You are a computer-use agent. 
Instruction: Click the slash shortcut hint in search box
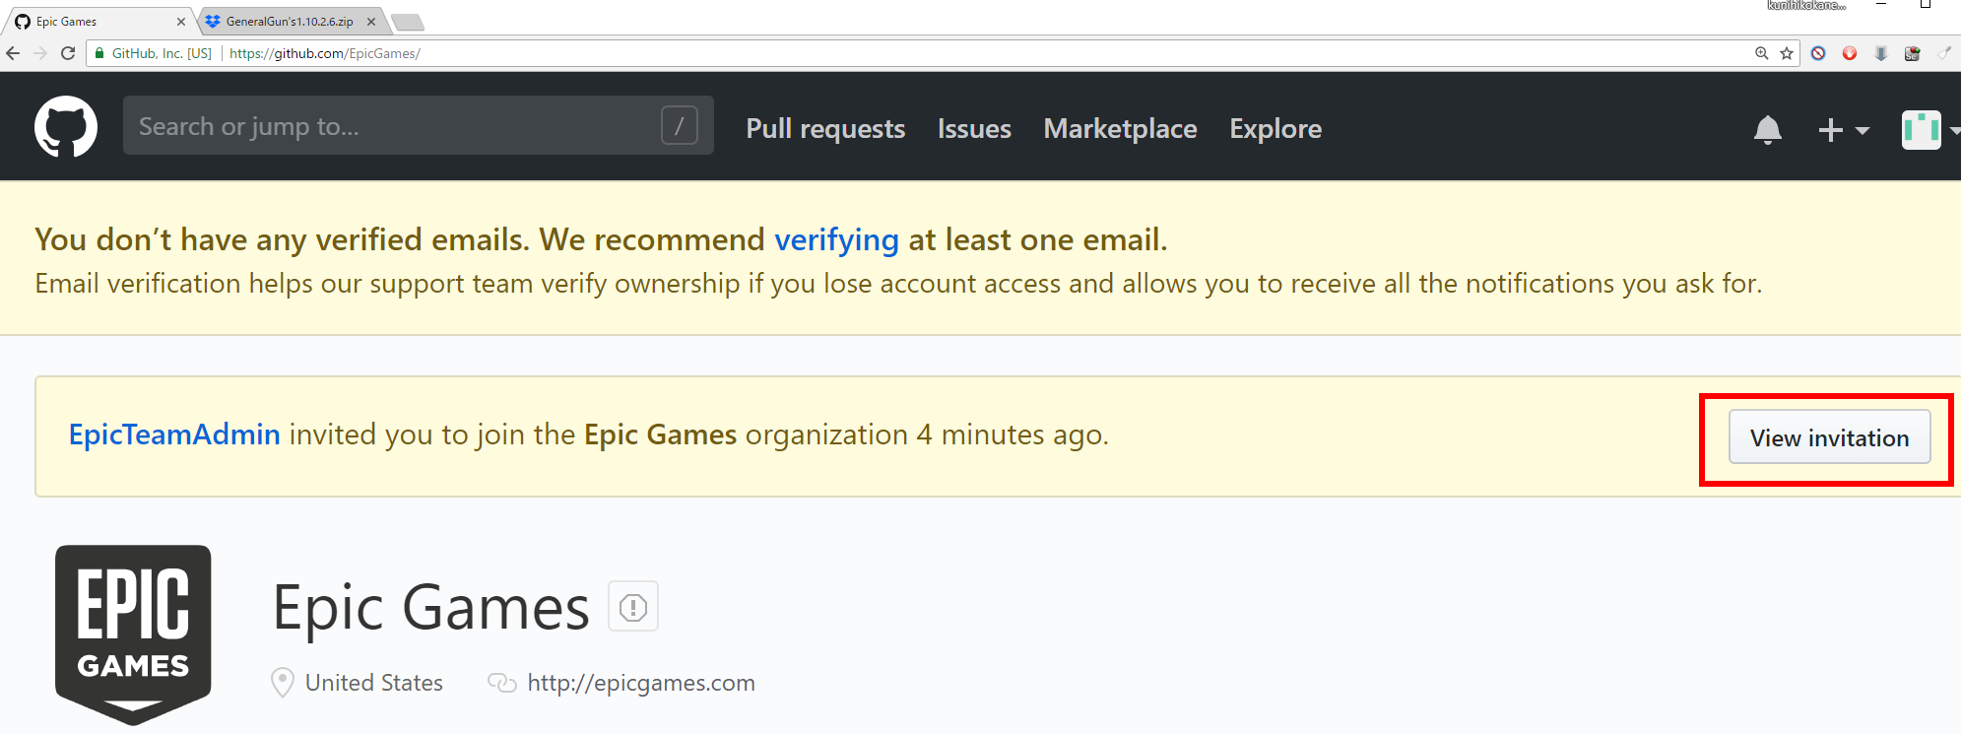[x=680, y=125]
